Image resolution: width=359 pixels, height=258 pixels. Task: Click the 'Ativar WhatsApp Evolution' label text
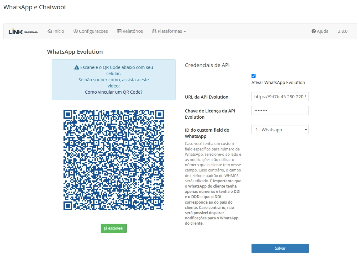278,82
